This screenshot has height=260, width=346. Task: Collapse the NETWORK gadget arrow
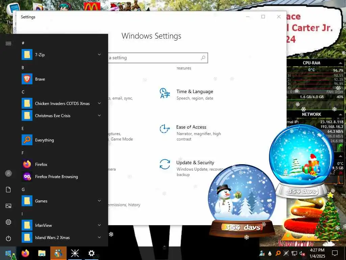pos(340,114)
